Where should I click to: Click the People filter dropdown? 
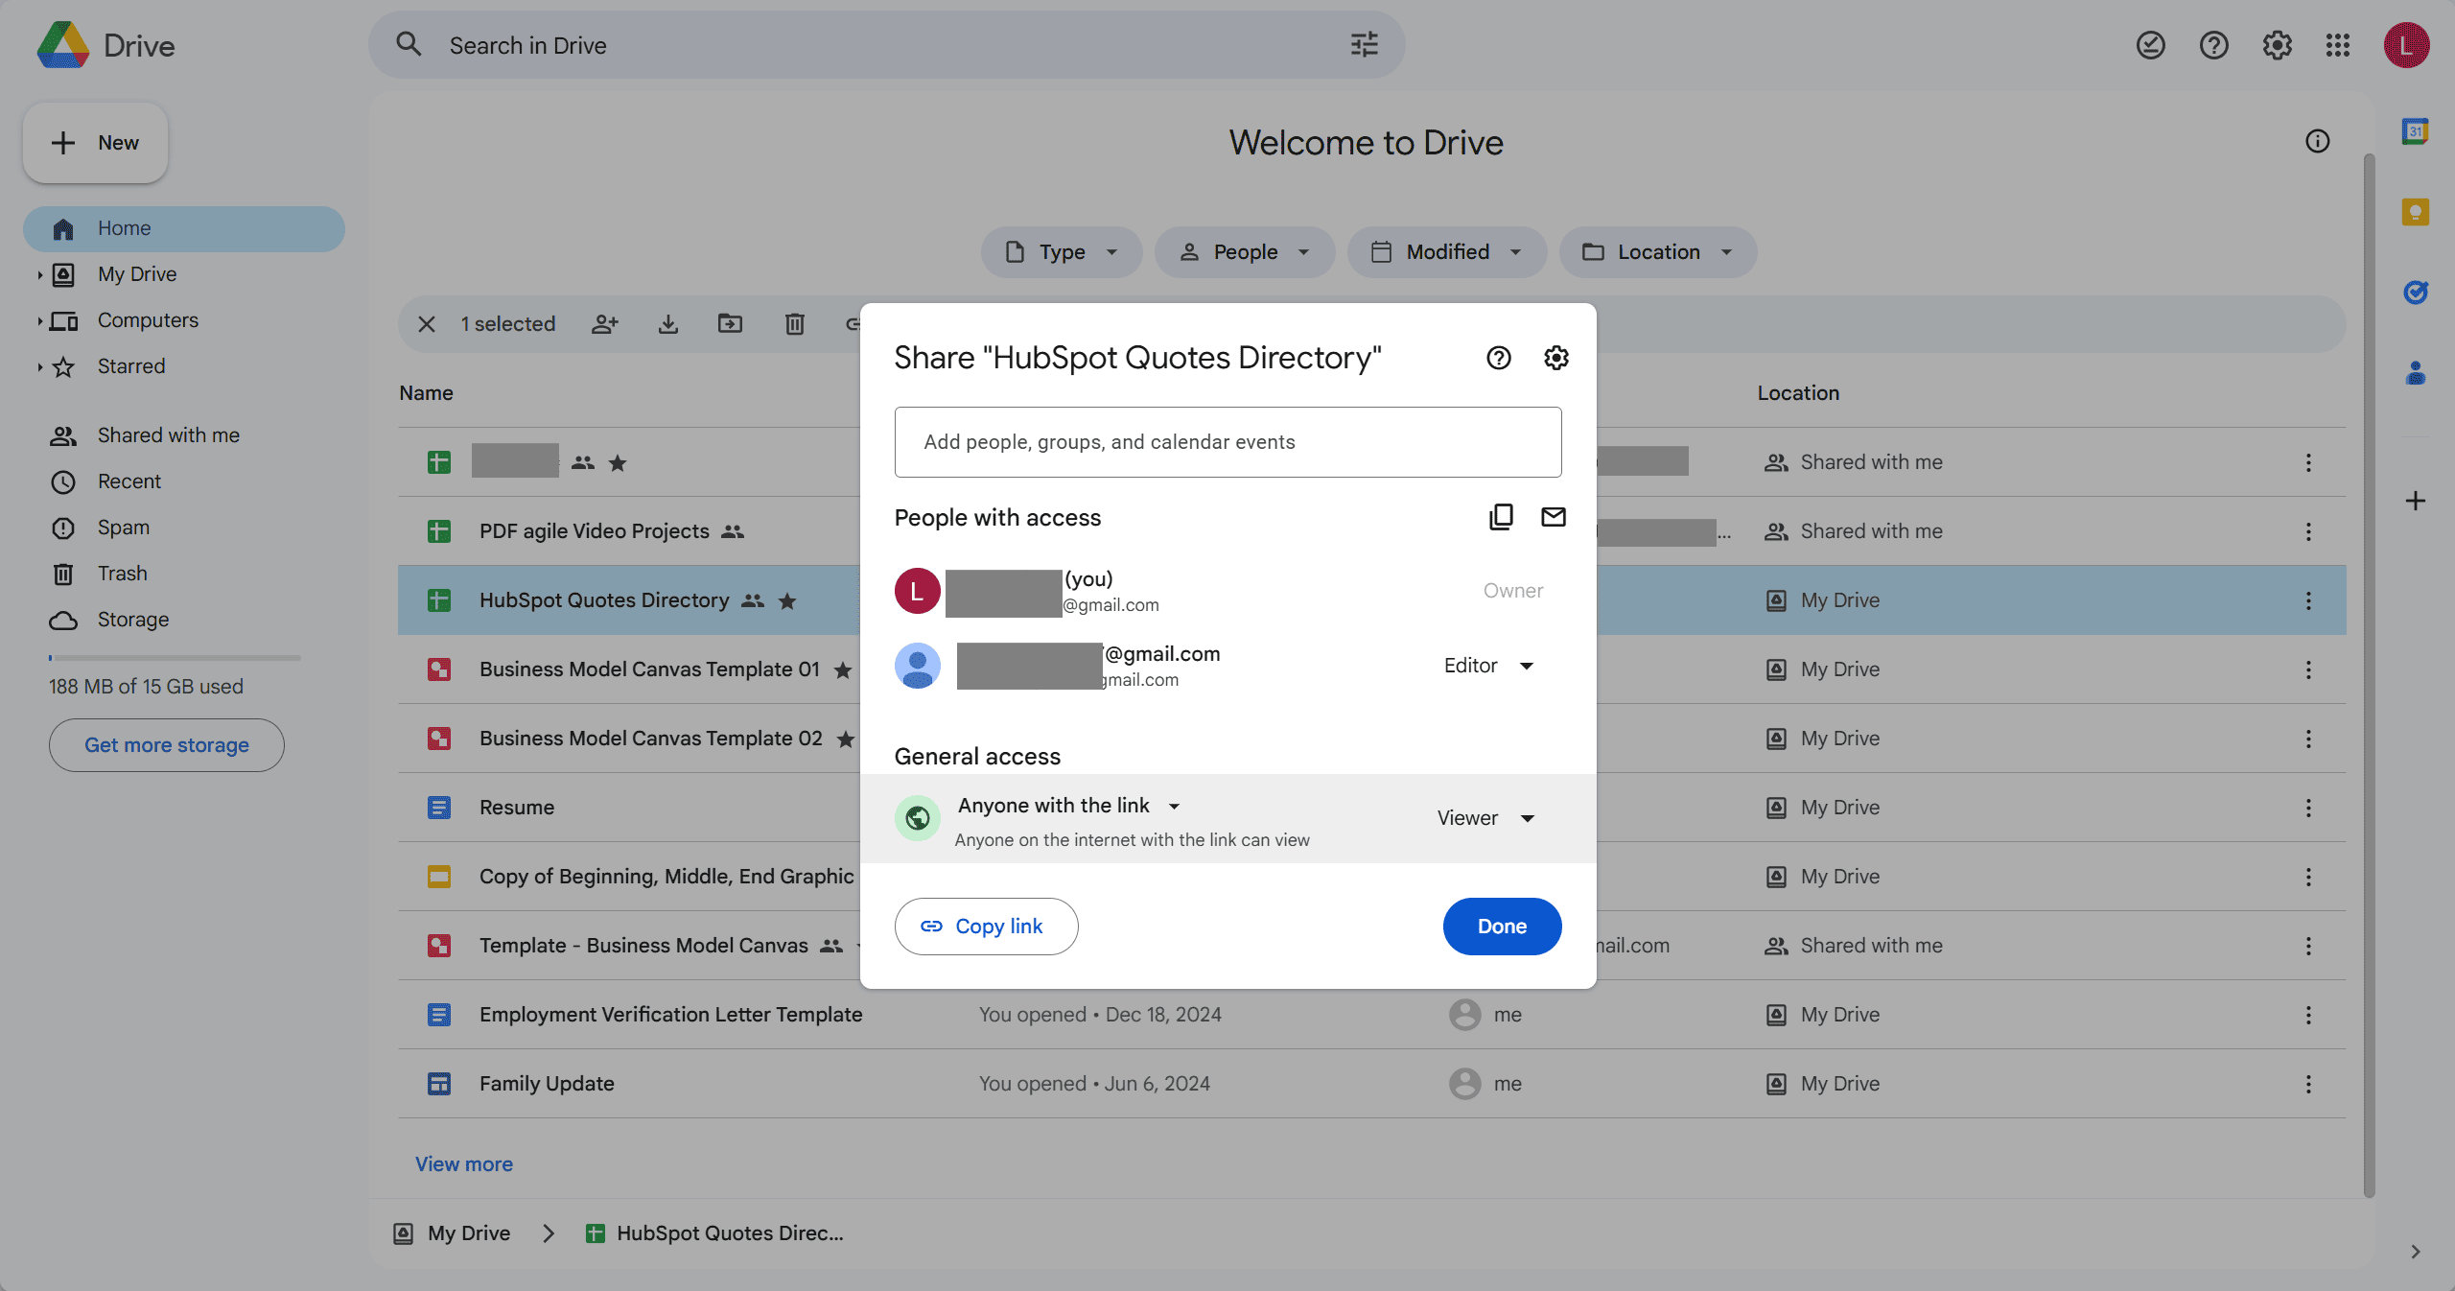[1242, 251]
